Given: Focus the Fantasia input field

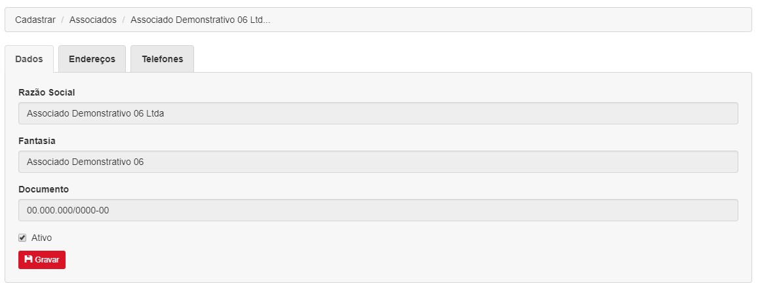Looking at the screenshot, I should coord(378,162).
